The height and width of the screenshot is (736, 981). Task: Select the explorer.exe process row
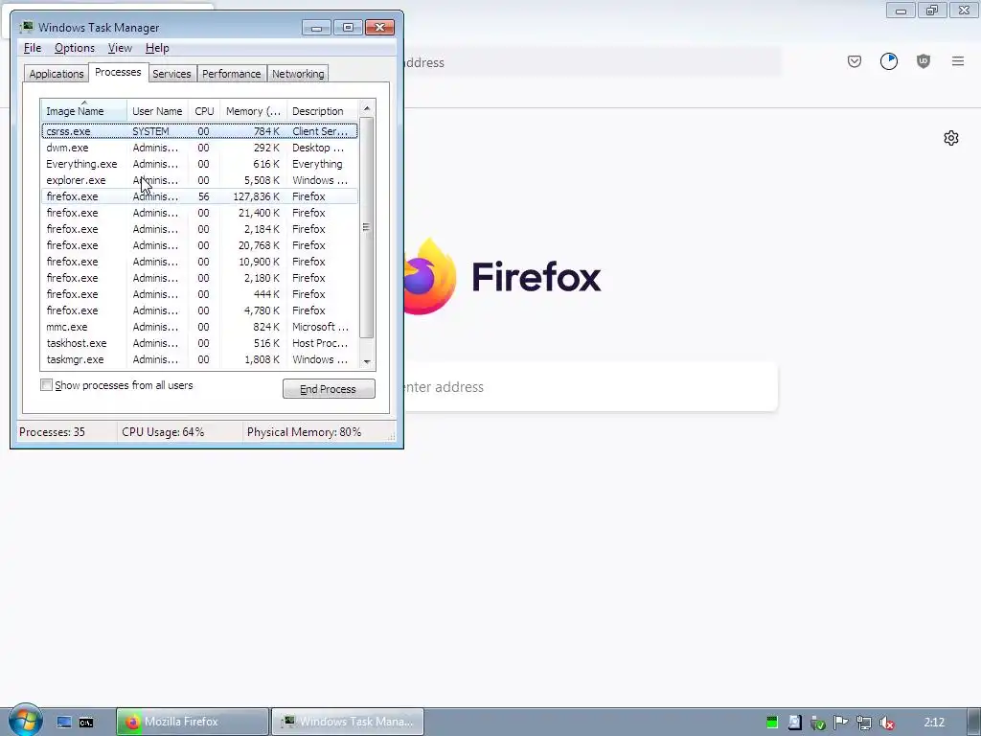click(x=199, y=180)
